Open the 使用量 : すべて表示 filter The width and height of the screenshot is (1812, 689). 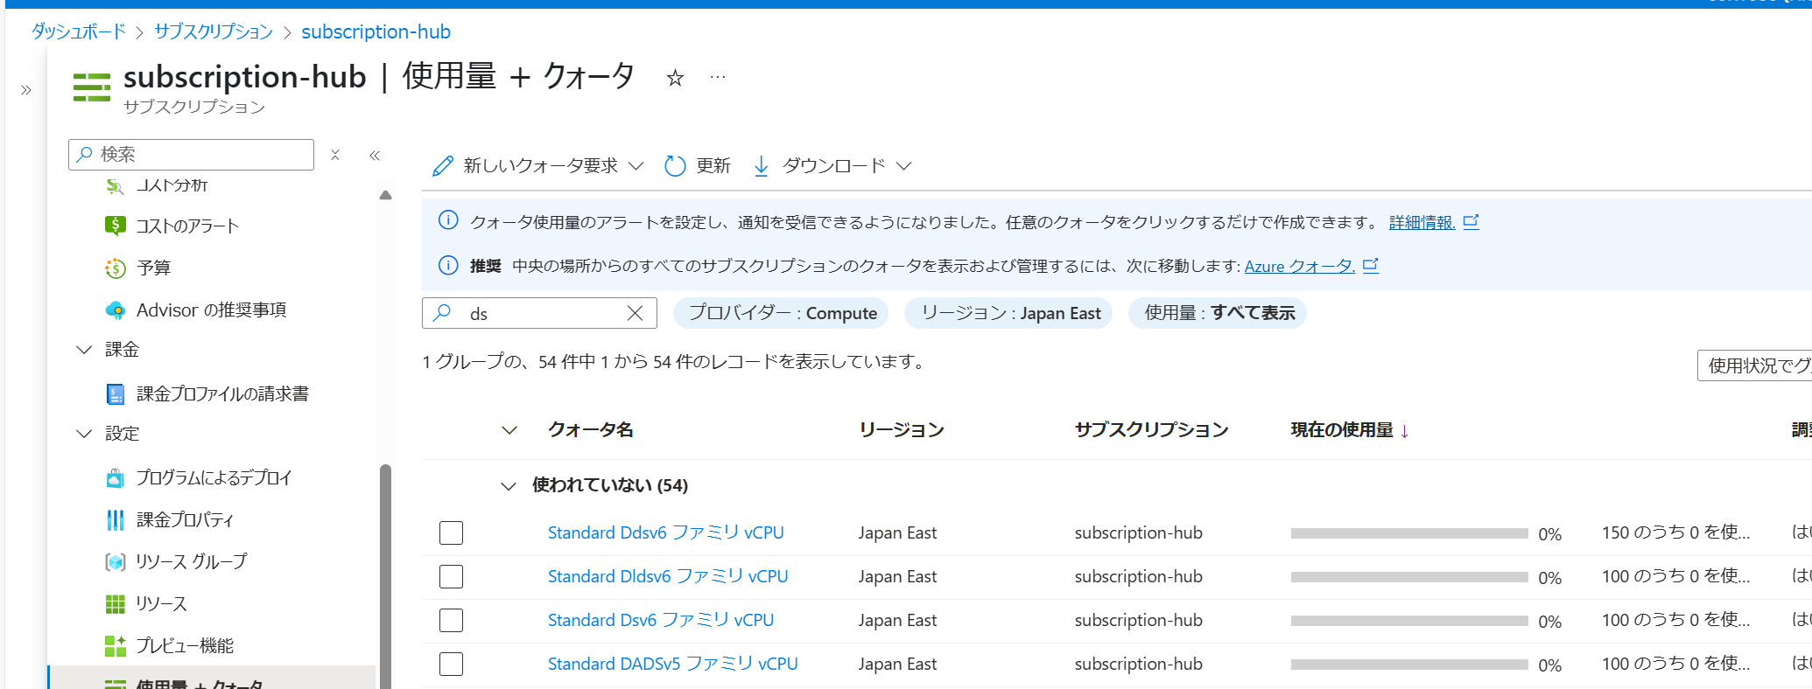click(x=1218, y=313)
